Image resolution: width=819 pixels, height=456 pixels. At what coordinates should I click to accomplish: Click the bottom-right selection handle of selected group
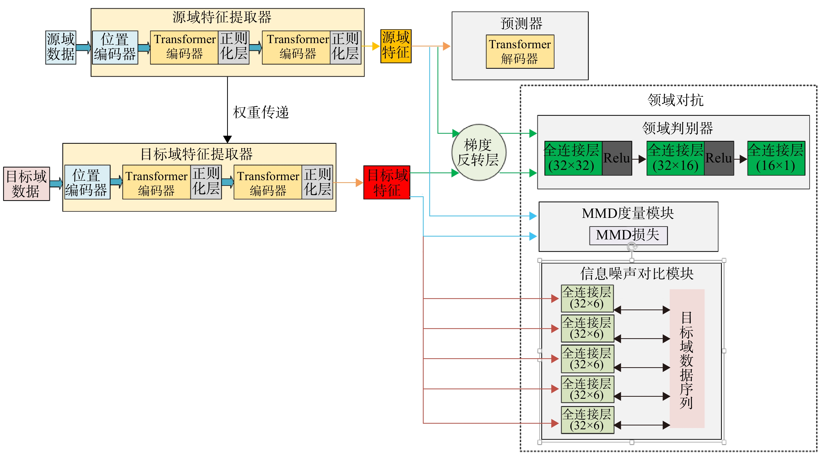(x=724, y=442)
